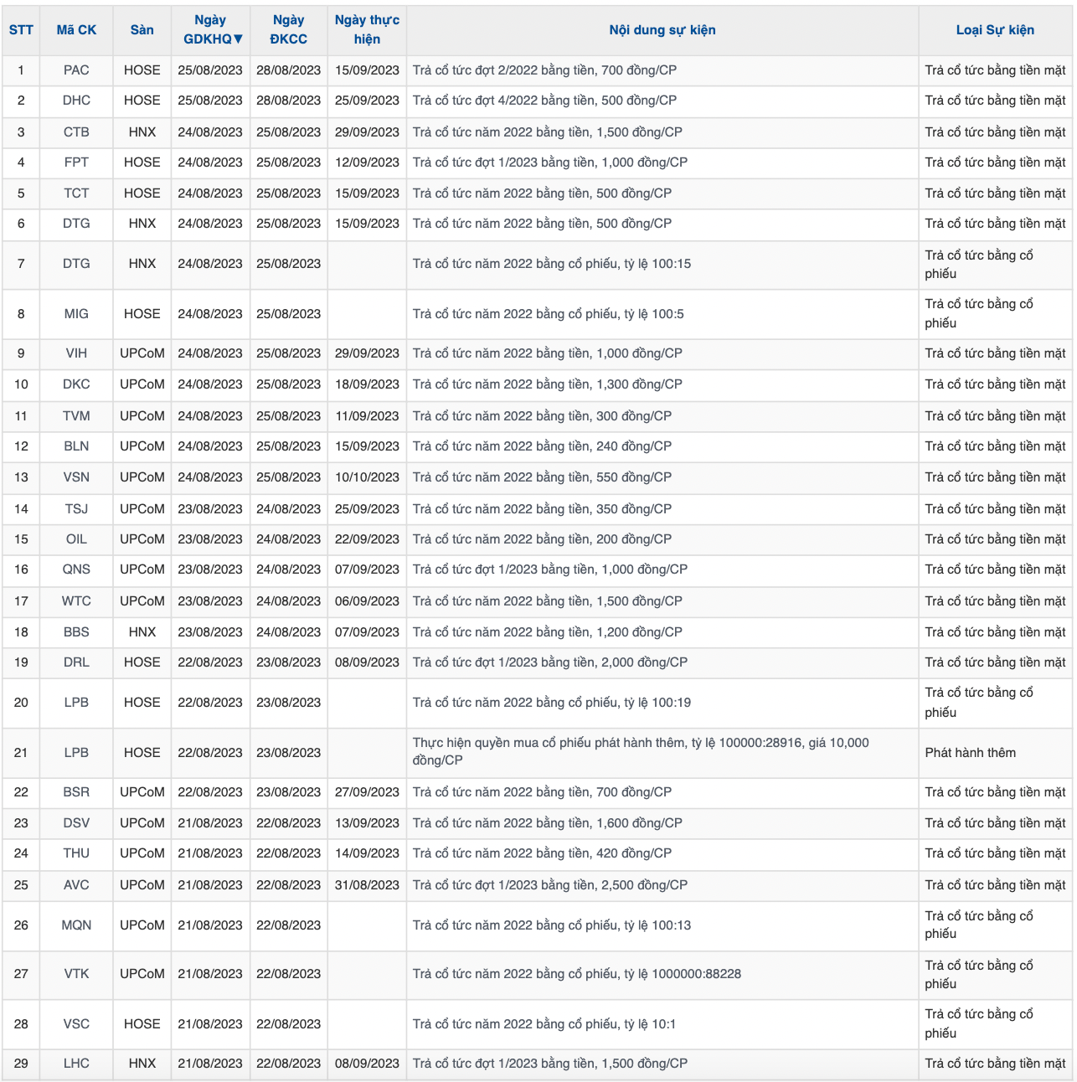The image size is (1077, 1082).
Task: Sort by the Sàn column header
Action: tap(142, 30)
